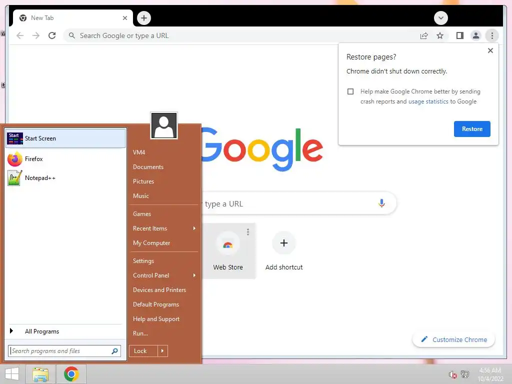Launch Firefox from the start menu
The height and width of the screenshot is (384, 512).
[x=65, y=159]
